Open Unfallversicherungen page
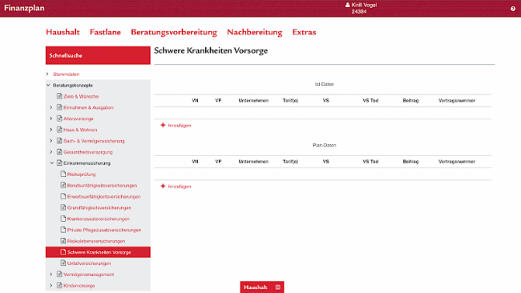Viewport: 521px width, 293px height. [89, 263]
